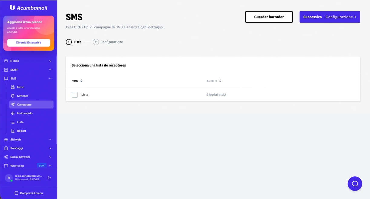Click the Invio rapido lightning icon
Image resolution: width=370 pixels, height=199 pixels.
coord(13,113)
